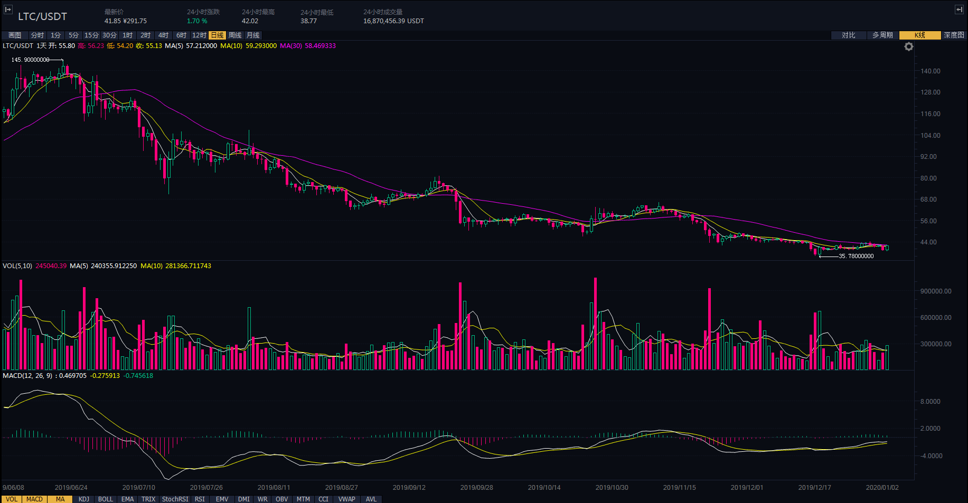Click the 24h volume 16,870,456.39 USDT value

(393, 21)
